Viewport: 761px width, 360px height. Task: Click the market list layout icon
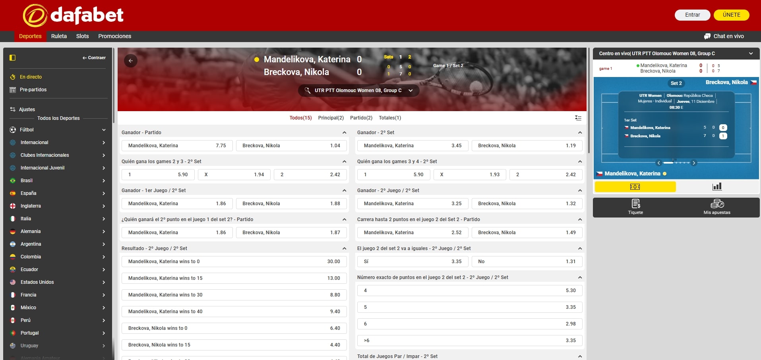tap(578, 118)
